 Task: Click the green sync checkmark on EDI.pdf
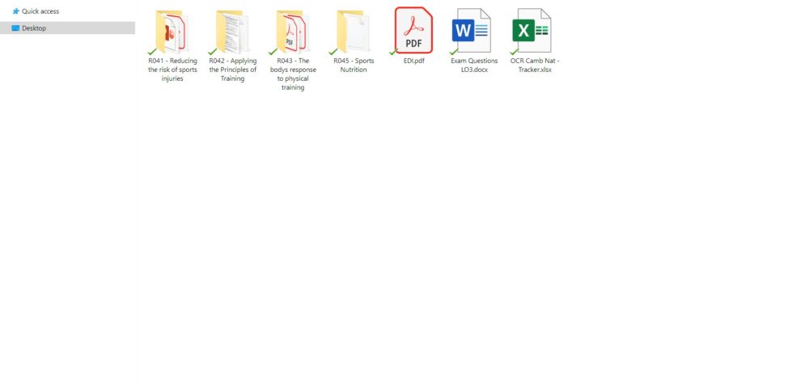point(393,52)
